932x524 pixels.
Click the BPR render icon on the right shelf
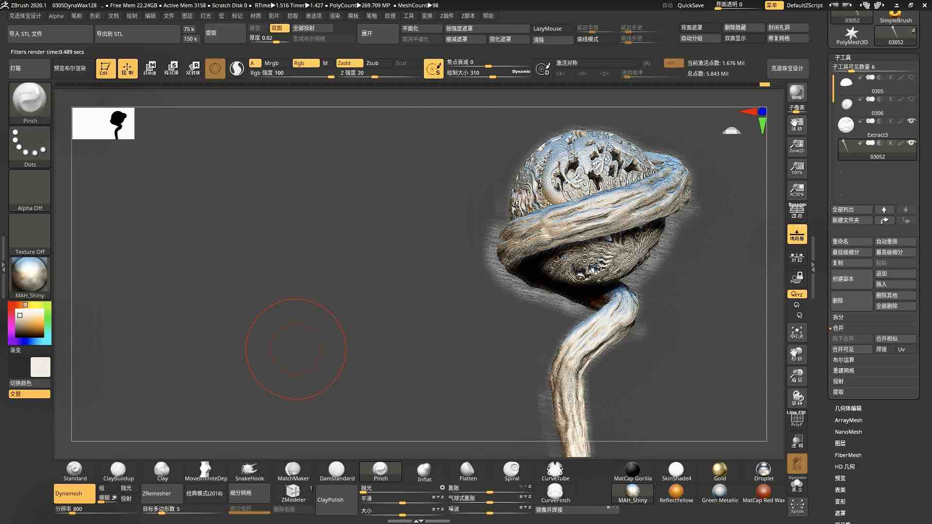pos(796,92)
